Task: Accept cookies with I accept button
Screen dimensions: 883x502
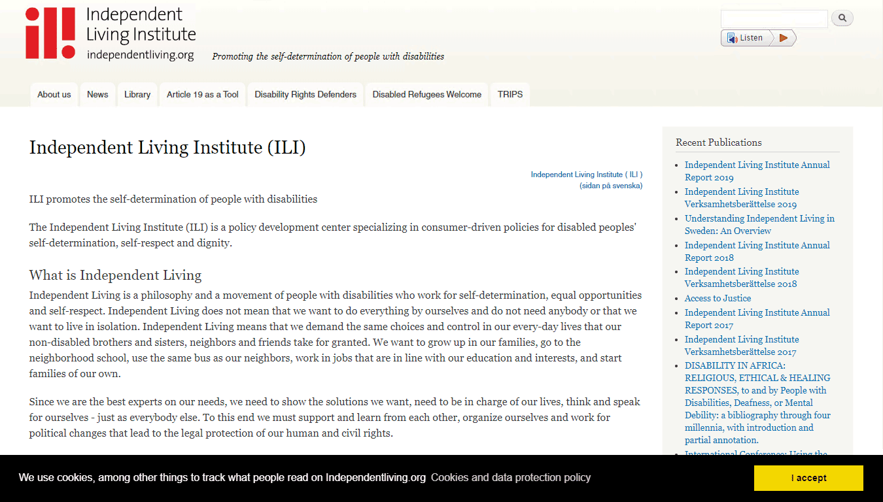Action: click(x=808, y=478)
